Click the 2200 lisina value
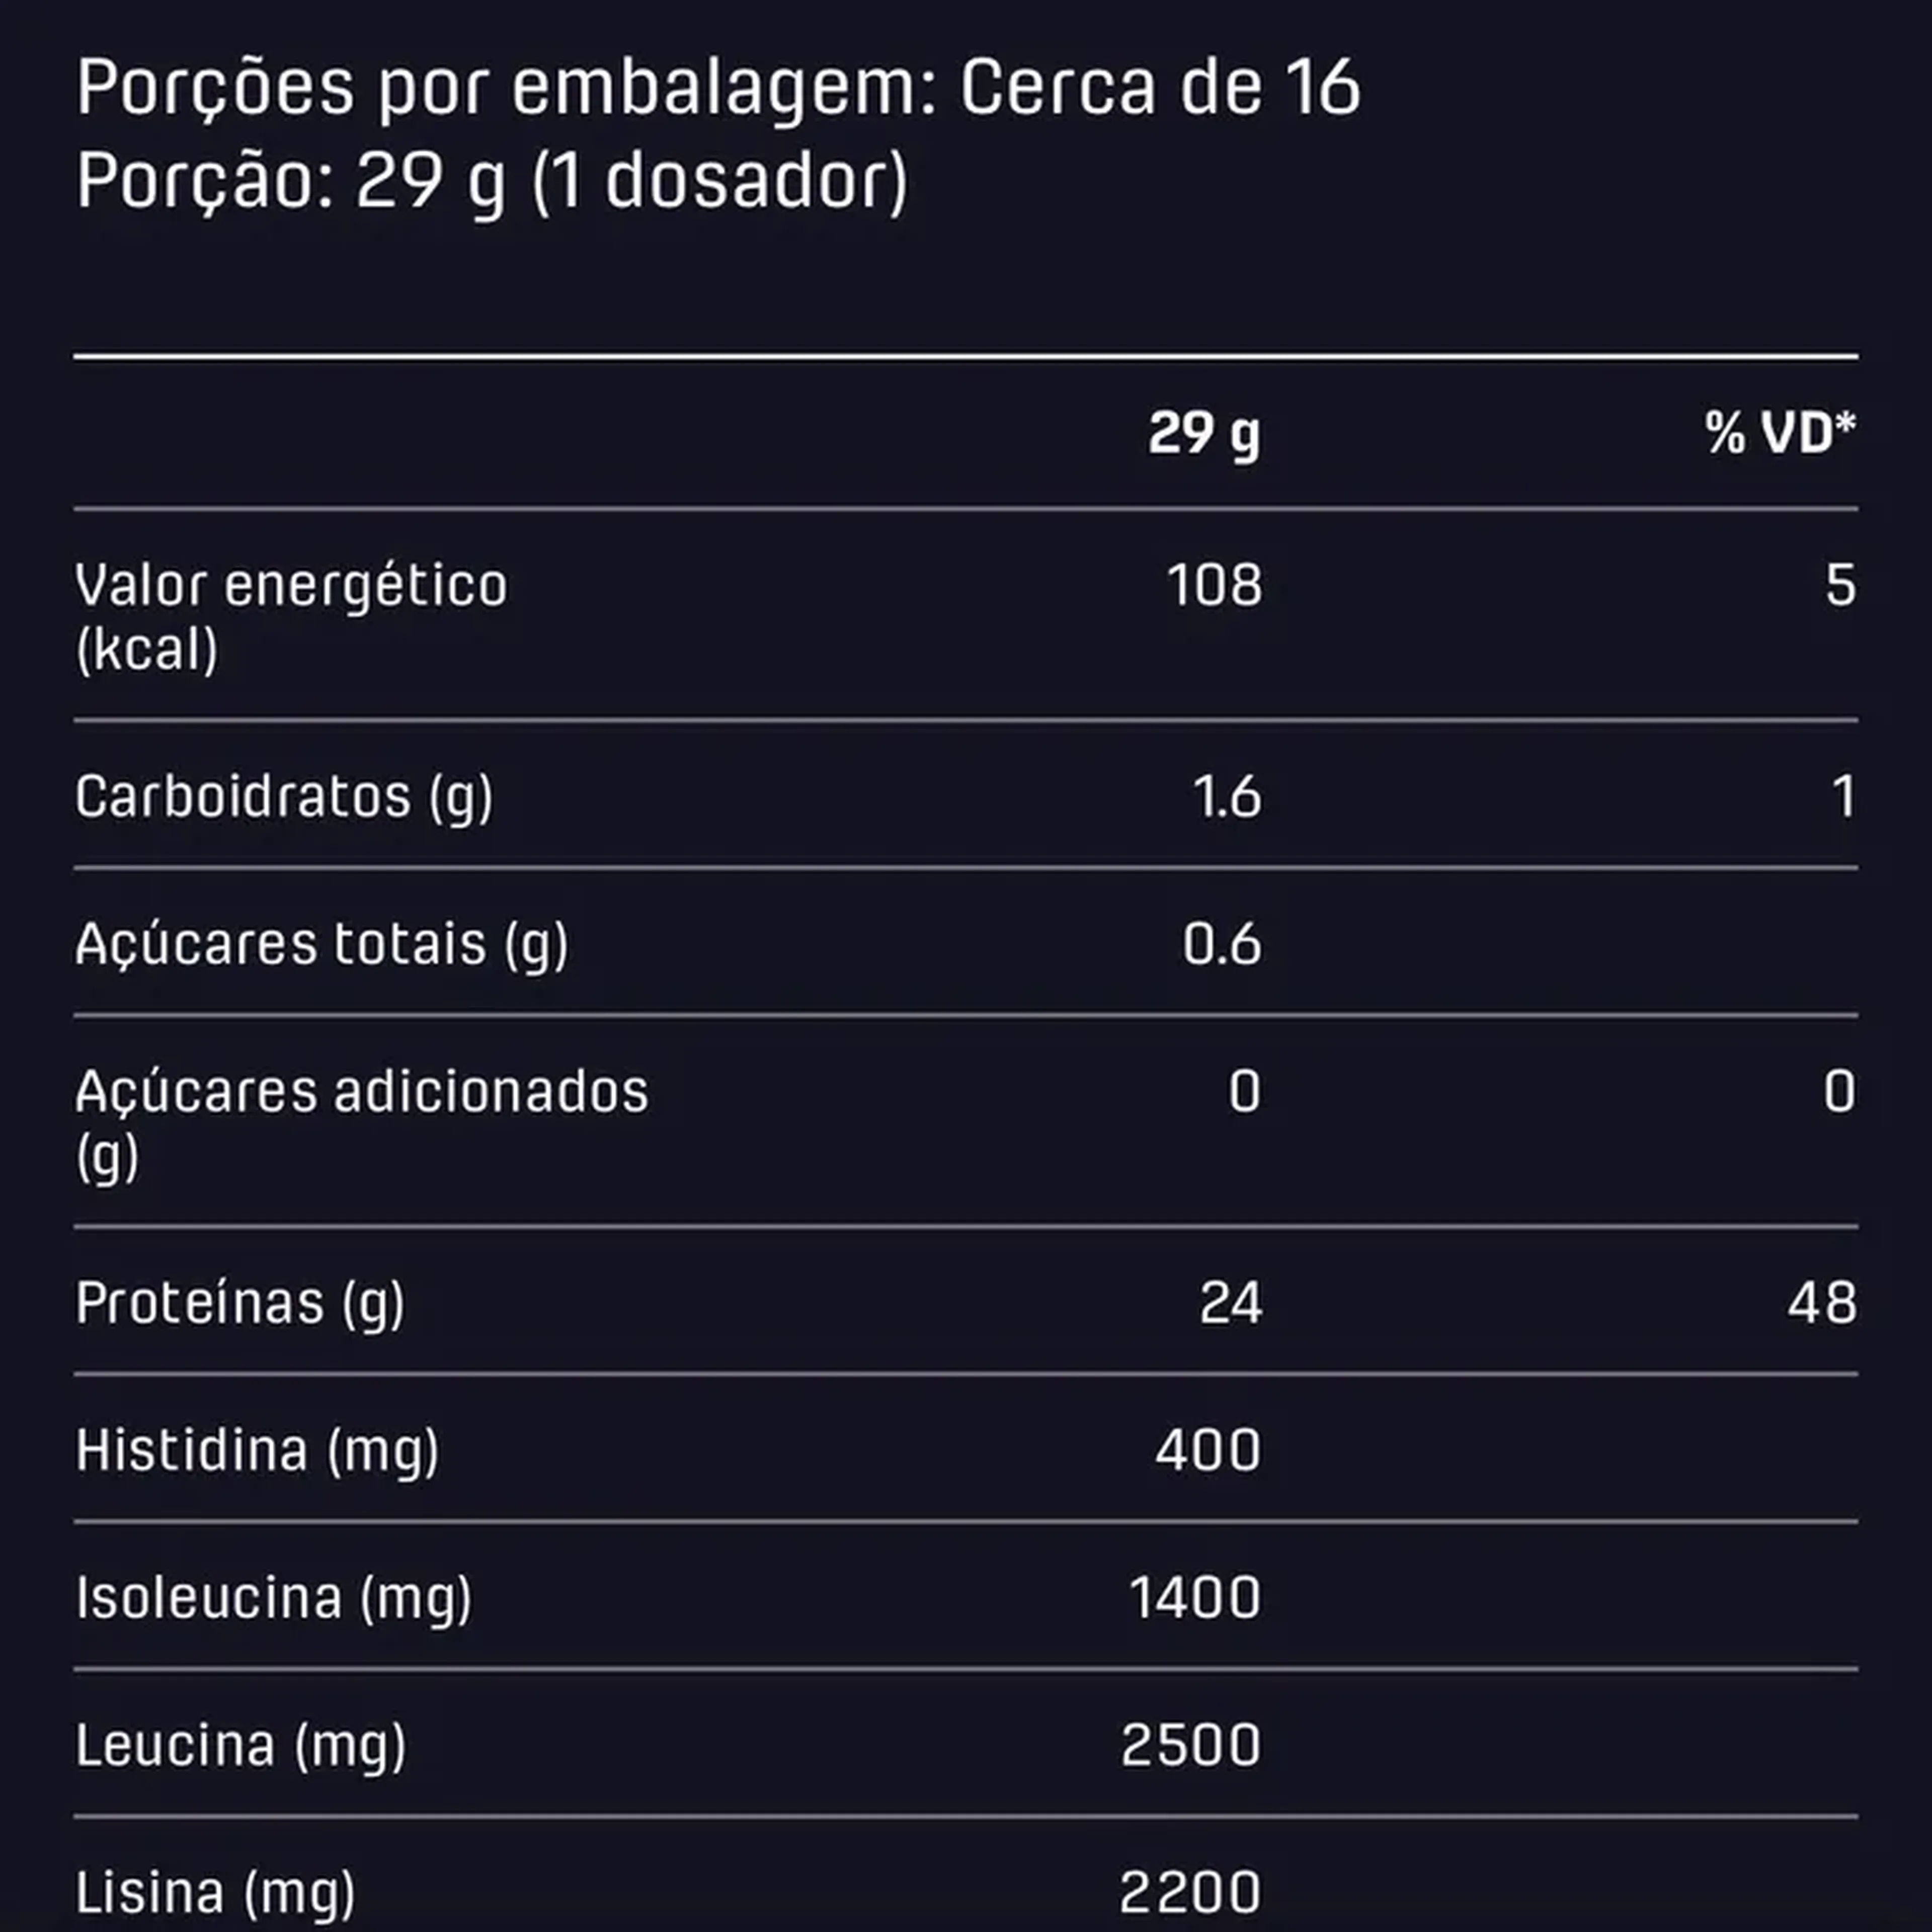This screenshot has height=1932, width=1932. (x=1190, y=1892)
